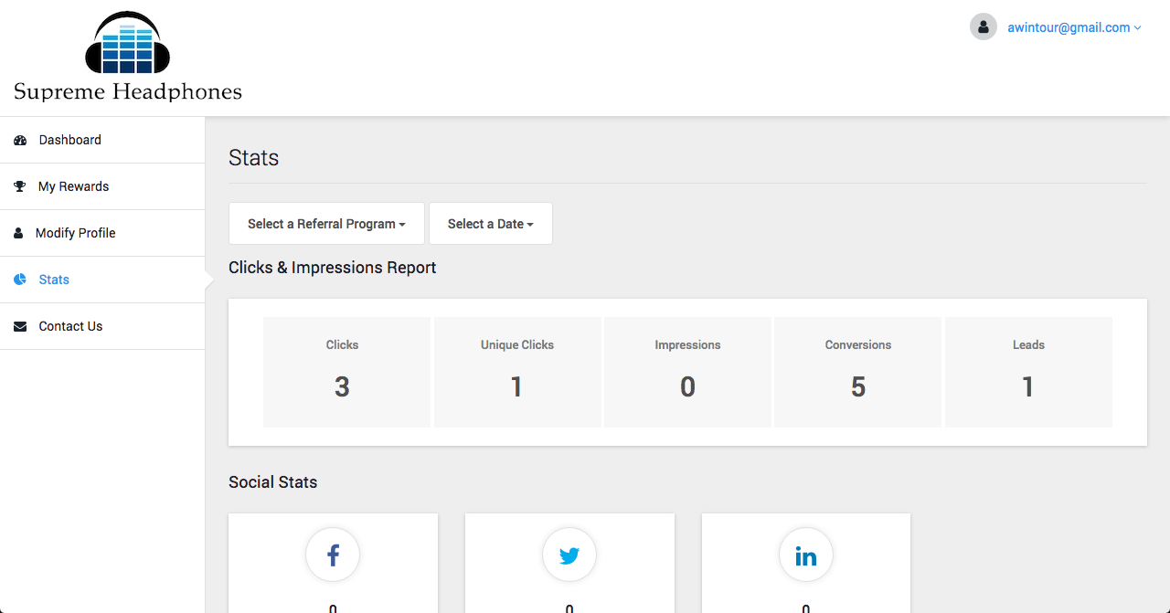Click the Dashboard gauge icon in sidebar
The height and width of the screenshot is (613, 1170).
coord(20,141)
